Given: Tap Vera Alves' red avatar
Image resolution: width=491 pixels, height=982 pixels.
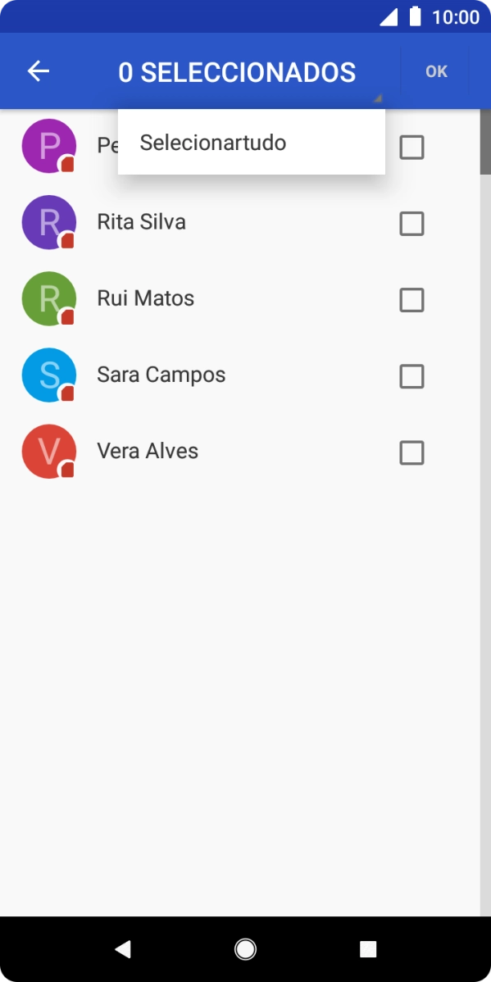Looking at the screenshot, I should click(x=48, y=451).
